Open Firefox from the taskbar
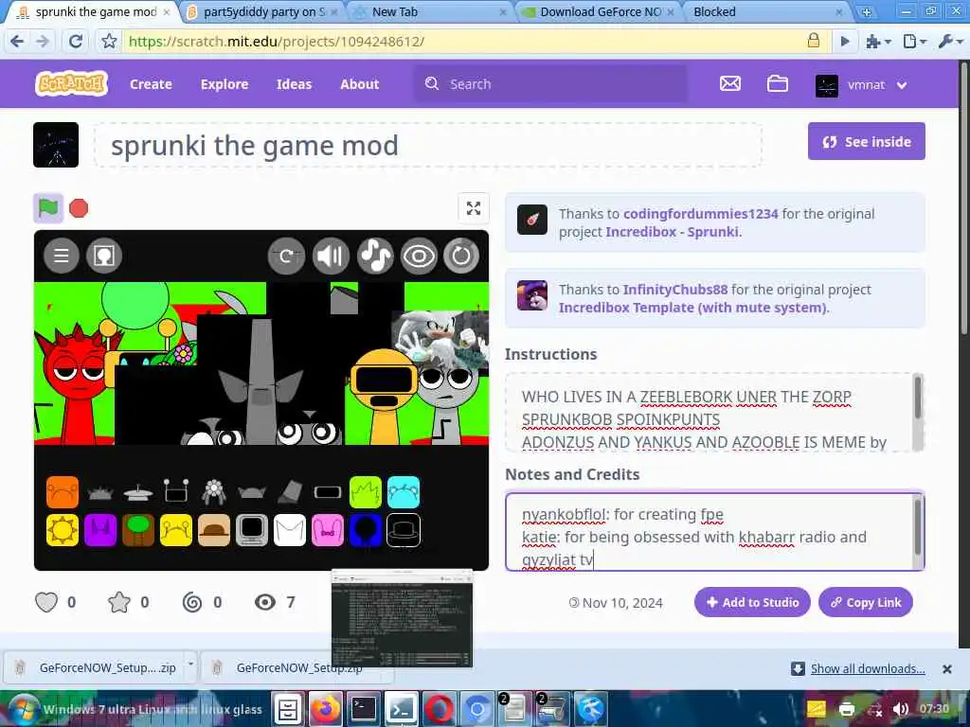The width and height of the screenshot is (970, 727). pos(326,708)
